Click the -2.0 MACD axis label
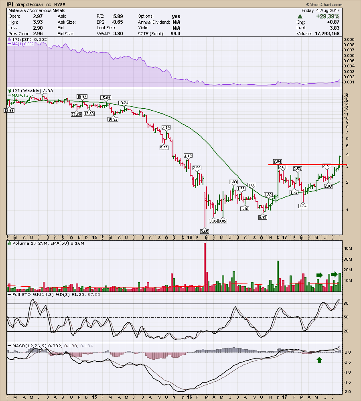Image resolution: width=361 pixels, height=401 pixels. 347,392
